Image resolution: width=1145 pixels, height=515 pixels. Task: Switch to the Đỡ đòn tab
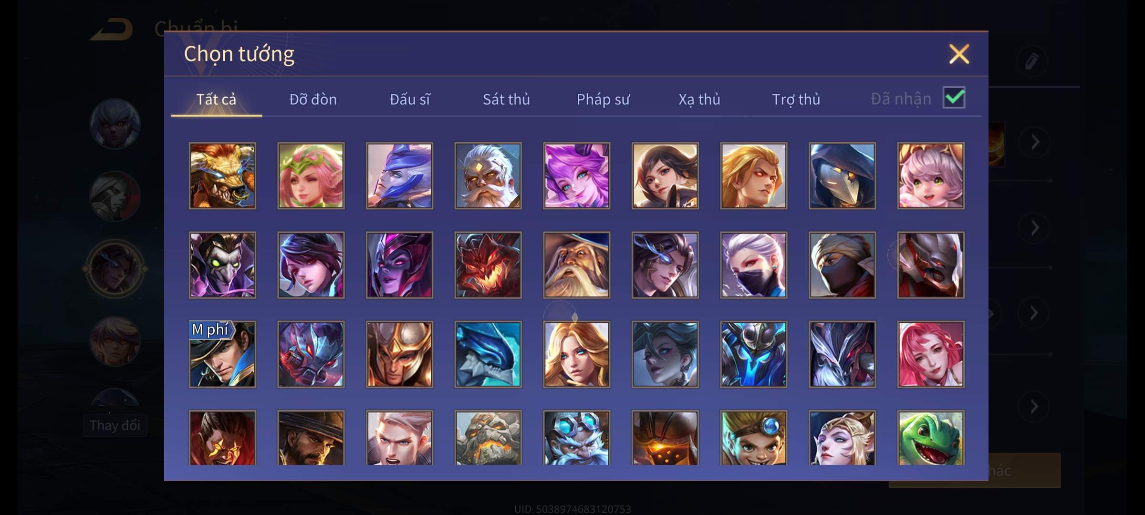pos(313,99)
